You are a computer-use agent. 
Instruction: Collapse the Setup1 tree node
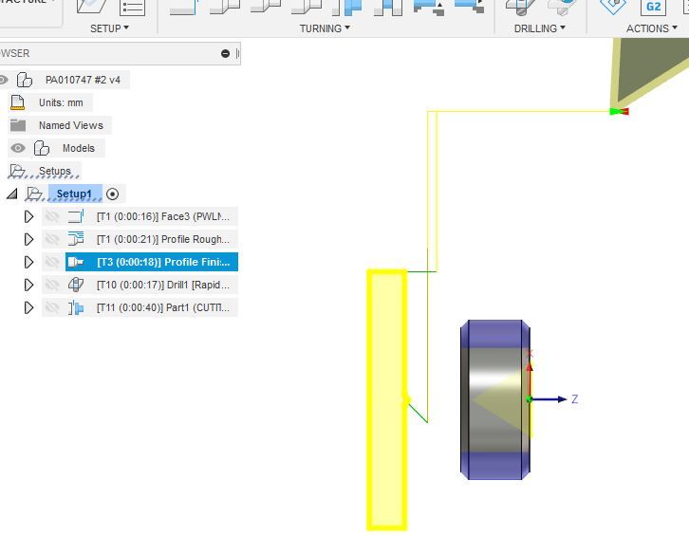coord(12,194)
